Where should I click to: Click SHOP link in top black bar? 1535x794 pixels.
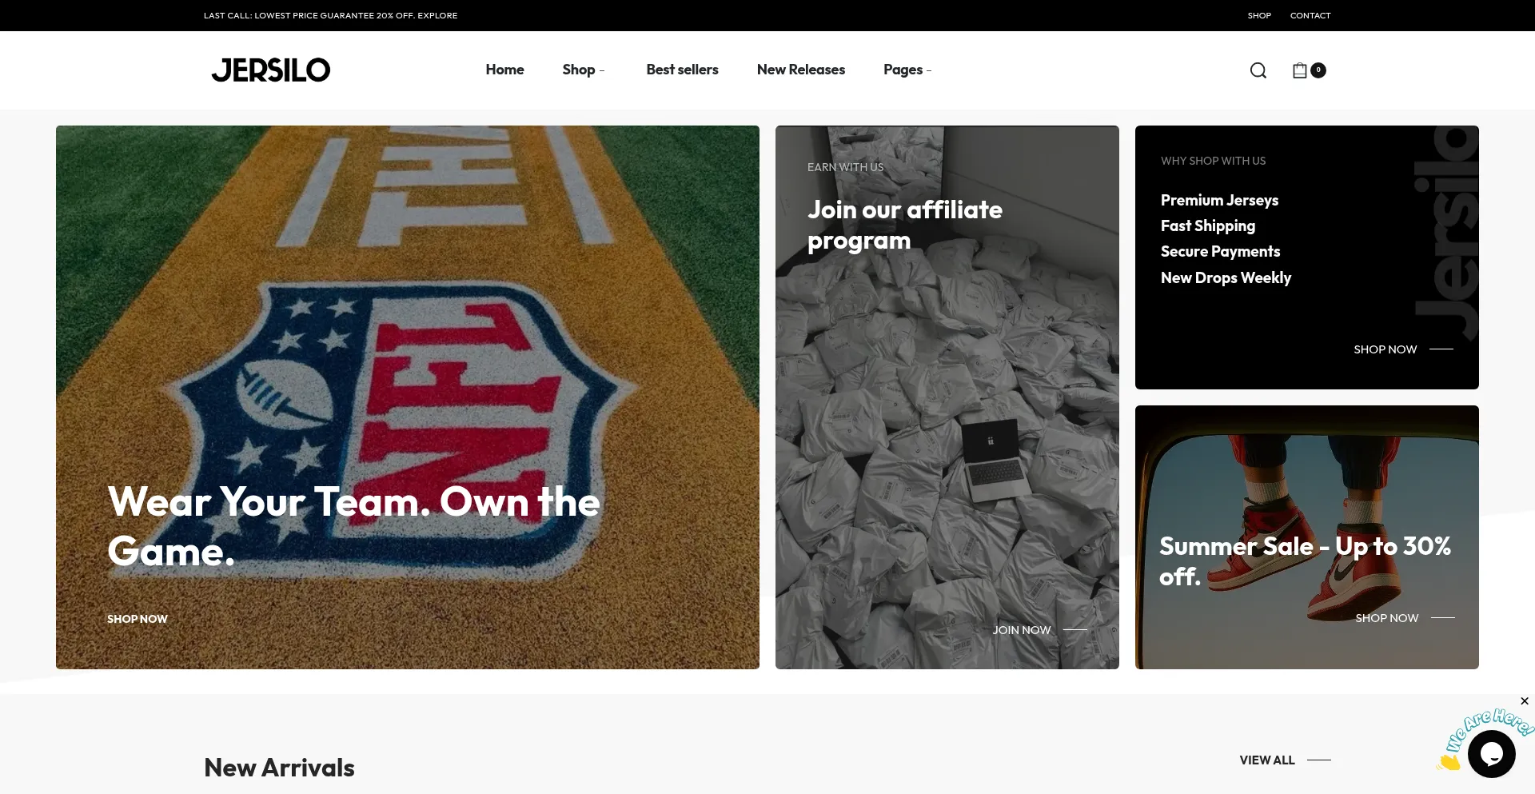point(1259,15)
